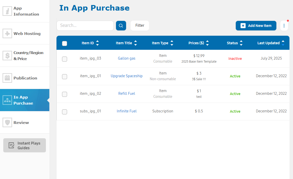Open the Refill Fuel item link
This screenshot has height=179, width=293.
point(127,94)
